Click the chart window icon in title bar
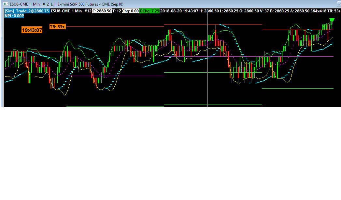Viewport: 341px width, 200px height. tap(5, 4)
